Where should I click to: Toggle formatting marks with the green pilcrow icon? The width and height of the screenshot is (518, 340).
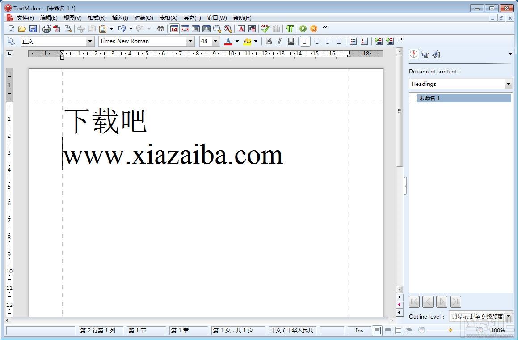click(290, 29)
